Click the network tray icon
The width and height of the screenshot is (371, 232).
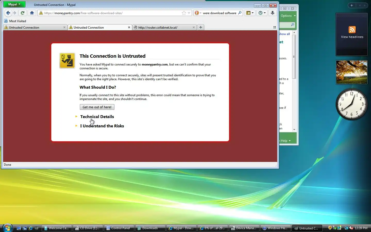[x=346, y=228]
